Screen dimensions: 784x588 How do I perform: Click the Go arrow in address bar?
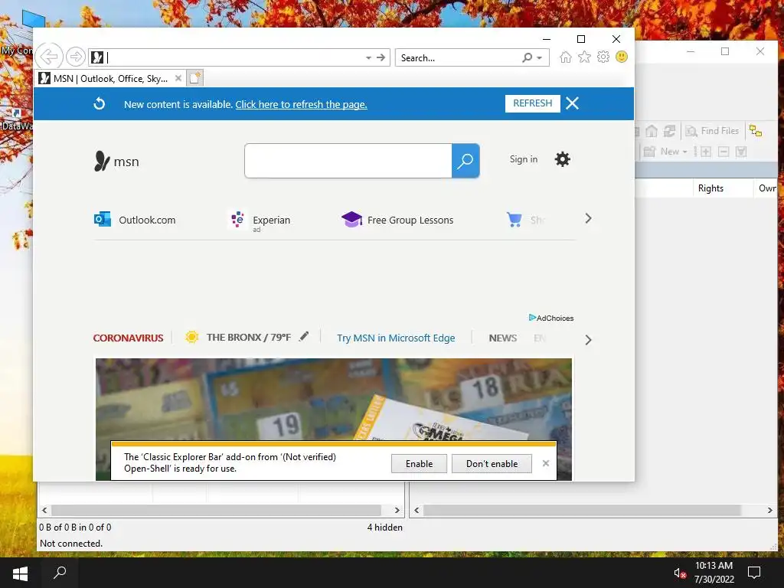coord(381,57)
